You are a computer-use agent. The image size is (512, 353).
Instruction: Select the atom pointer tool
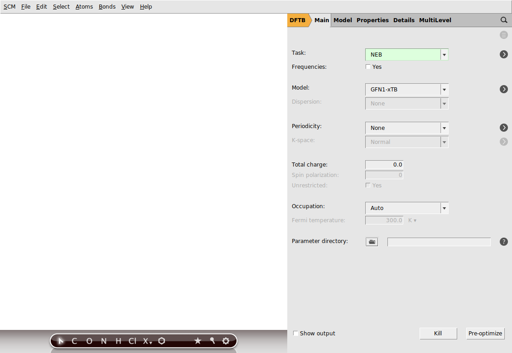(61, 341)
